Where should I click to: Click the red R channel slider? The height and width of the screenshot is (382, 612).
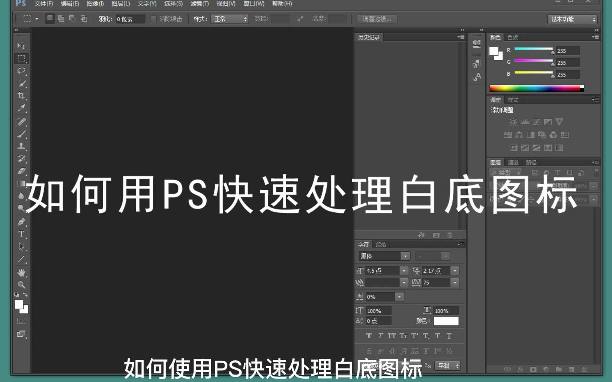coord(534,49)
